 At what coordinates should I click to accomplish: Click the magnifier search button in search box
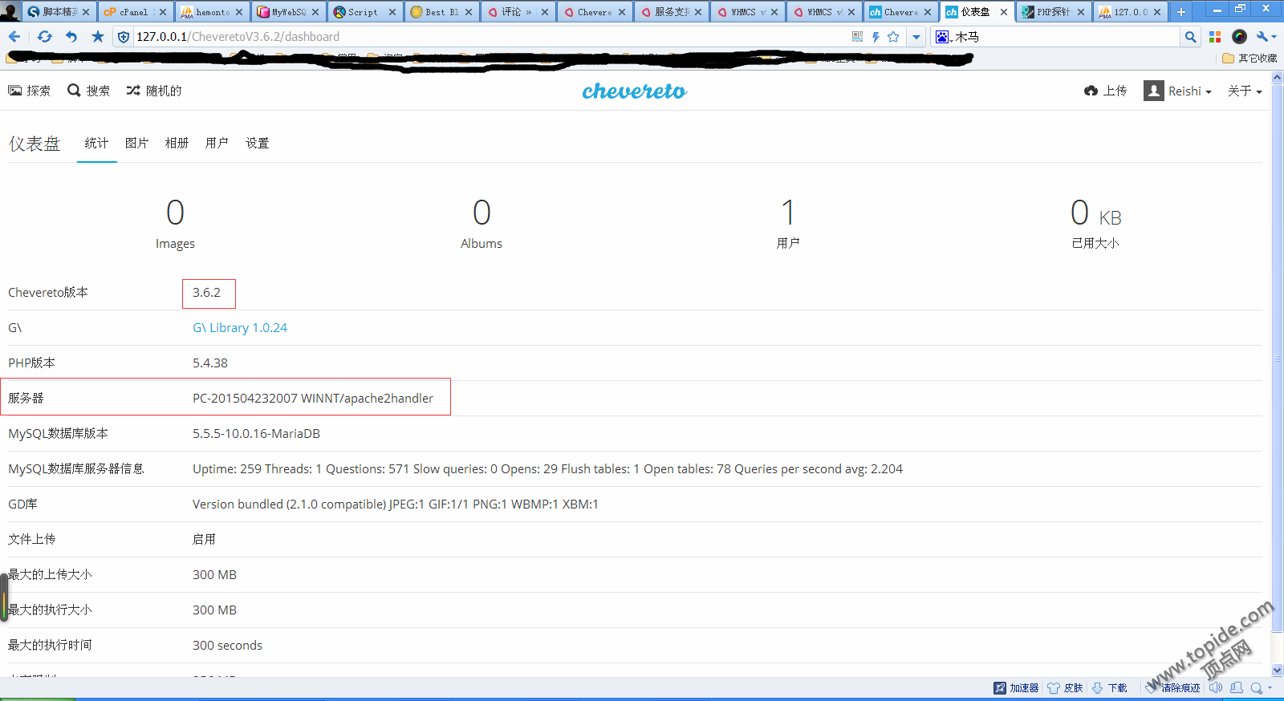pyautogui.click(x=1191, y=37)
